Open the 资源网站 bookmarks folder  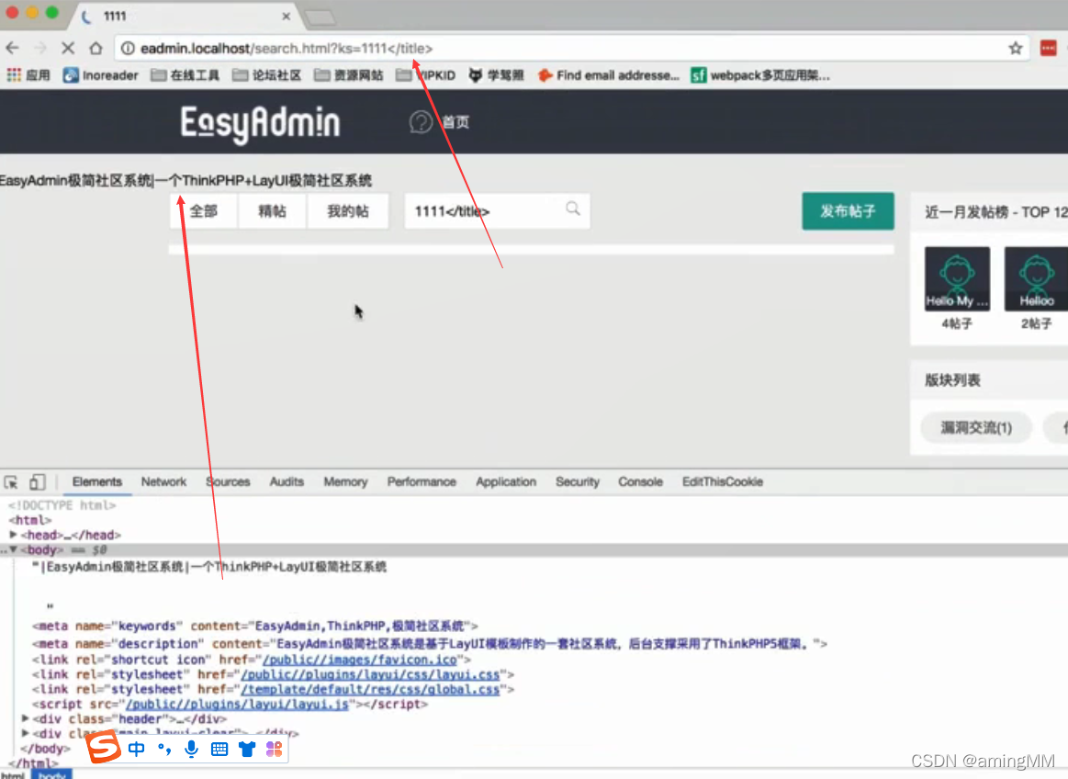[x=348, y=75]
